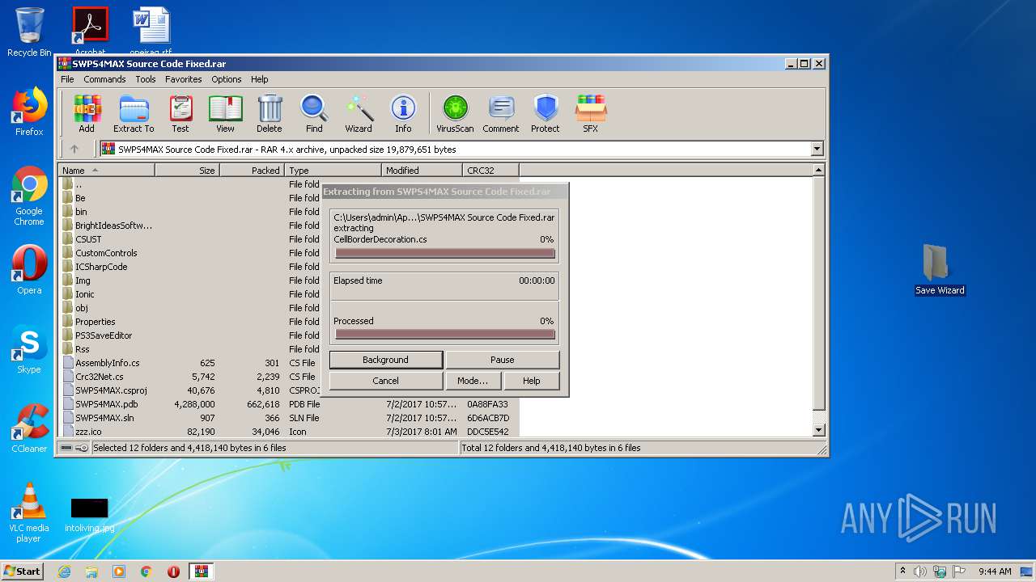Select the CCleaner desktop shortcut
The image size is (1036, 582).
pyautogui.click(x=29, y=428)
